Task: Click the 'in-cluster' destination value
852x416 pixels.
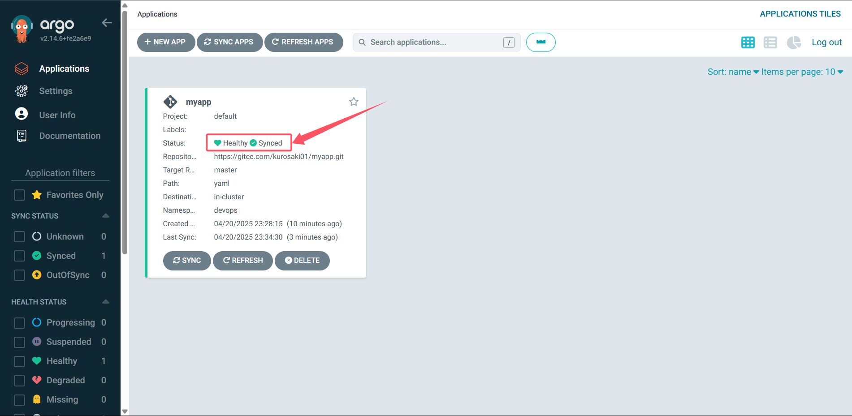Action: pyautogui.click(x=229, y=197)
